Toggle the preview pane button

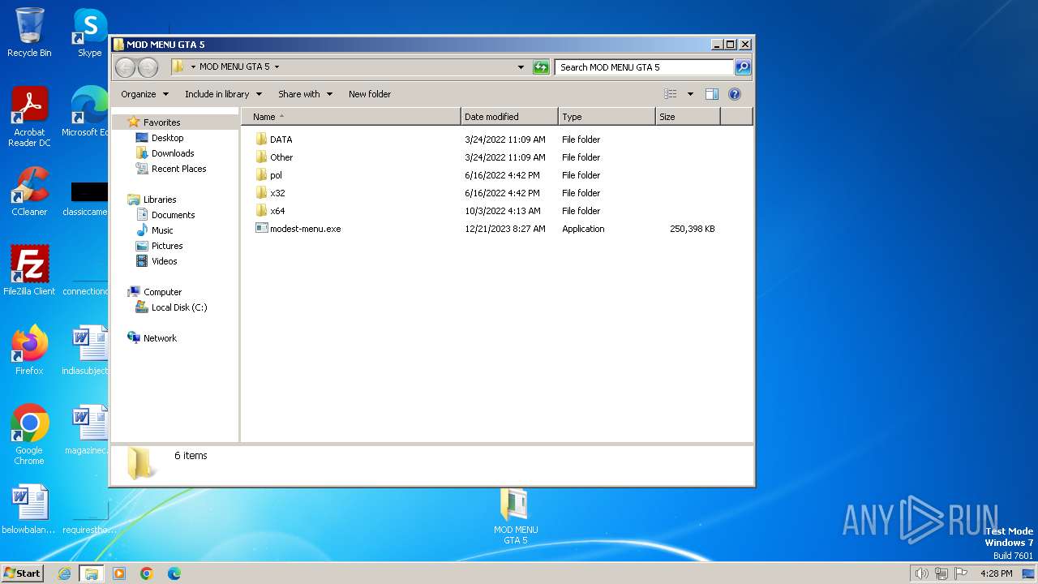(x=712, y=94)
